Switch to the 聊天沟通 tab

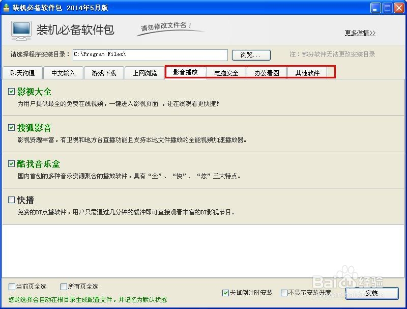[22, 73]
